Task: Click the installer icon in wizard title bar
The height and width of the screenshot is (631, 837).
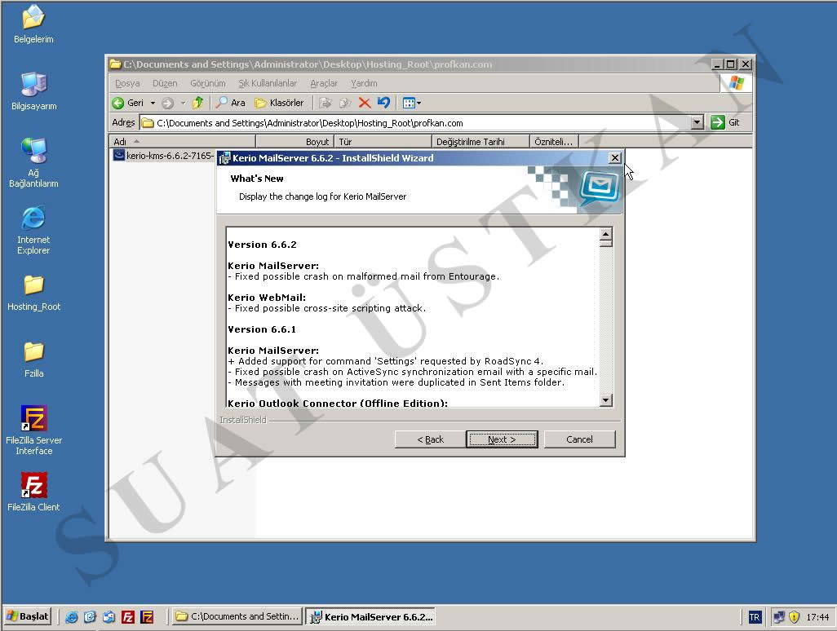Action: pos(224,158)
